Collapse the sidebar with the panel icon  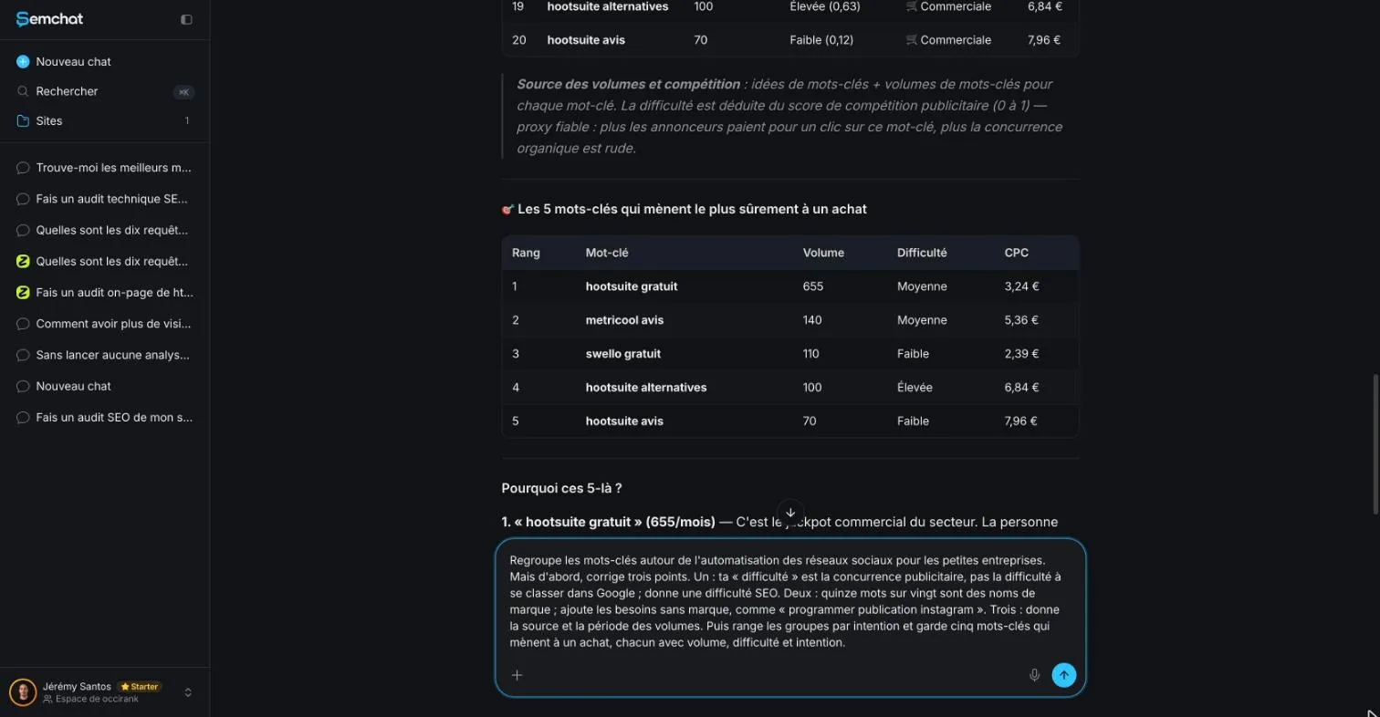coord(186,19)
